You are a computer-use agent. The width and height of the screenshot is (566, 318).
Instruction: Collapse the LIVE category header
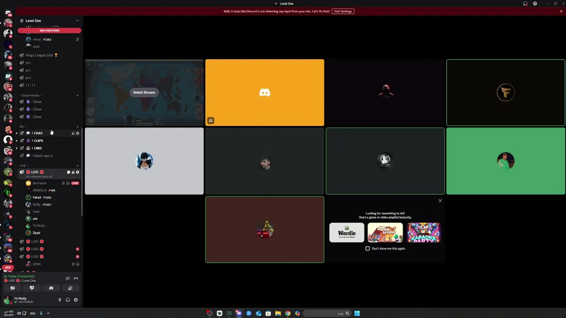point(23,166)
